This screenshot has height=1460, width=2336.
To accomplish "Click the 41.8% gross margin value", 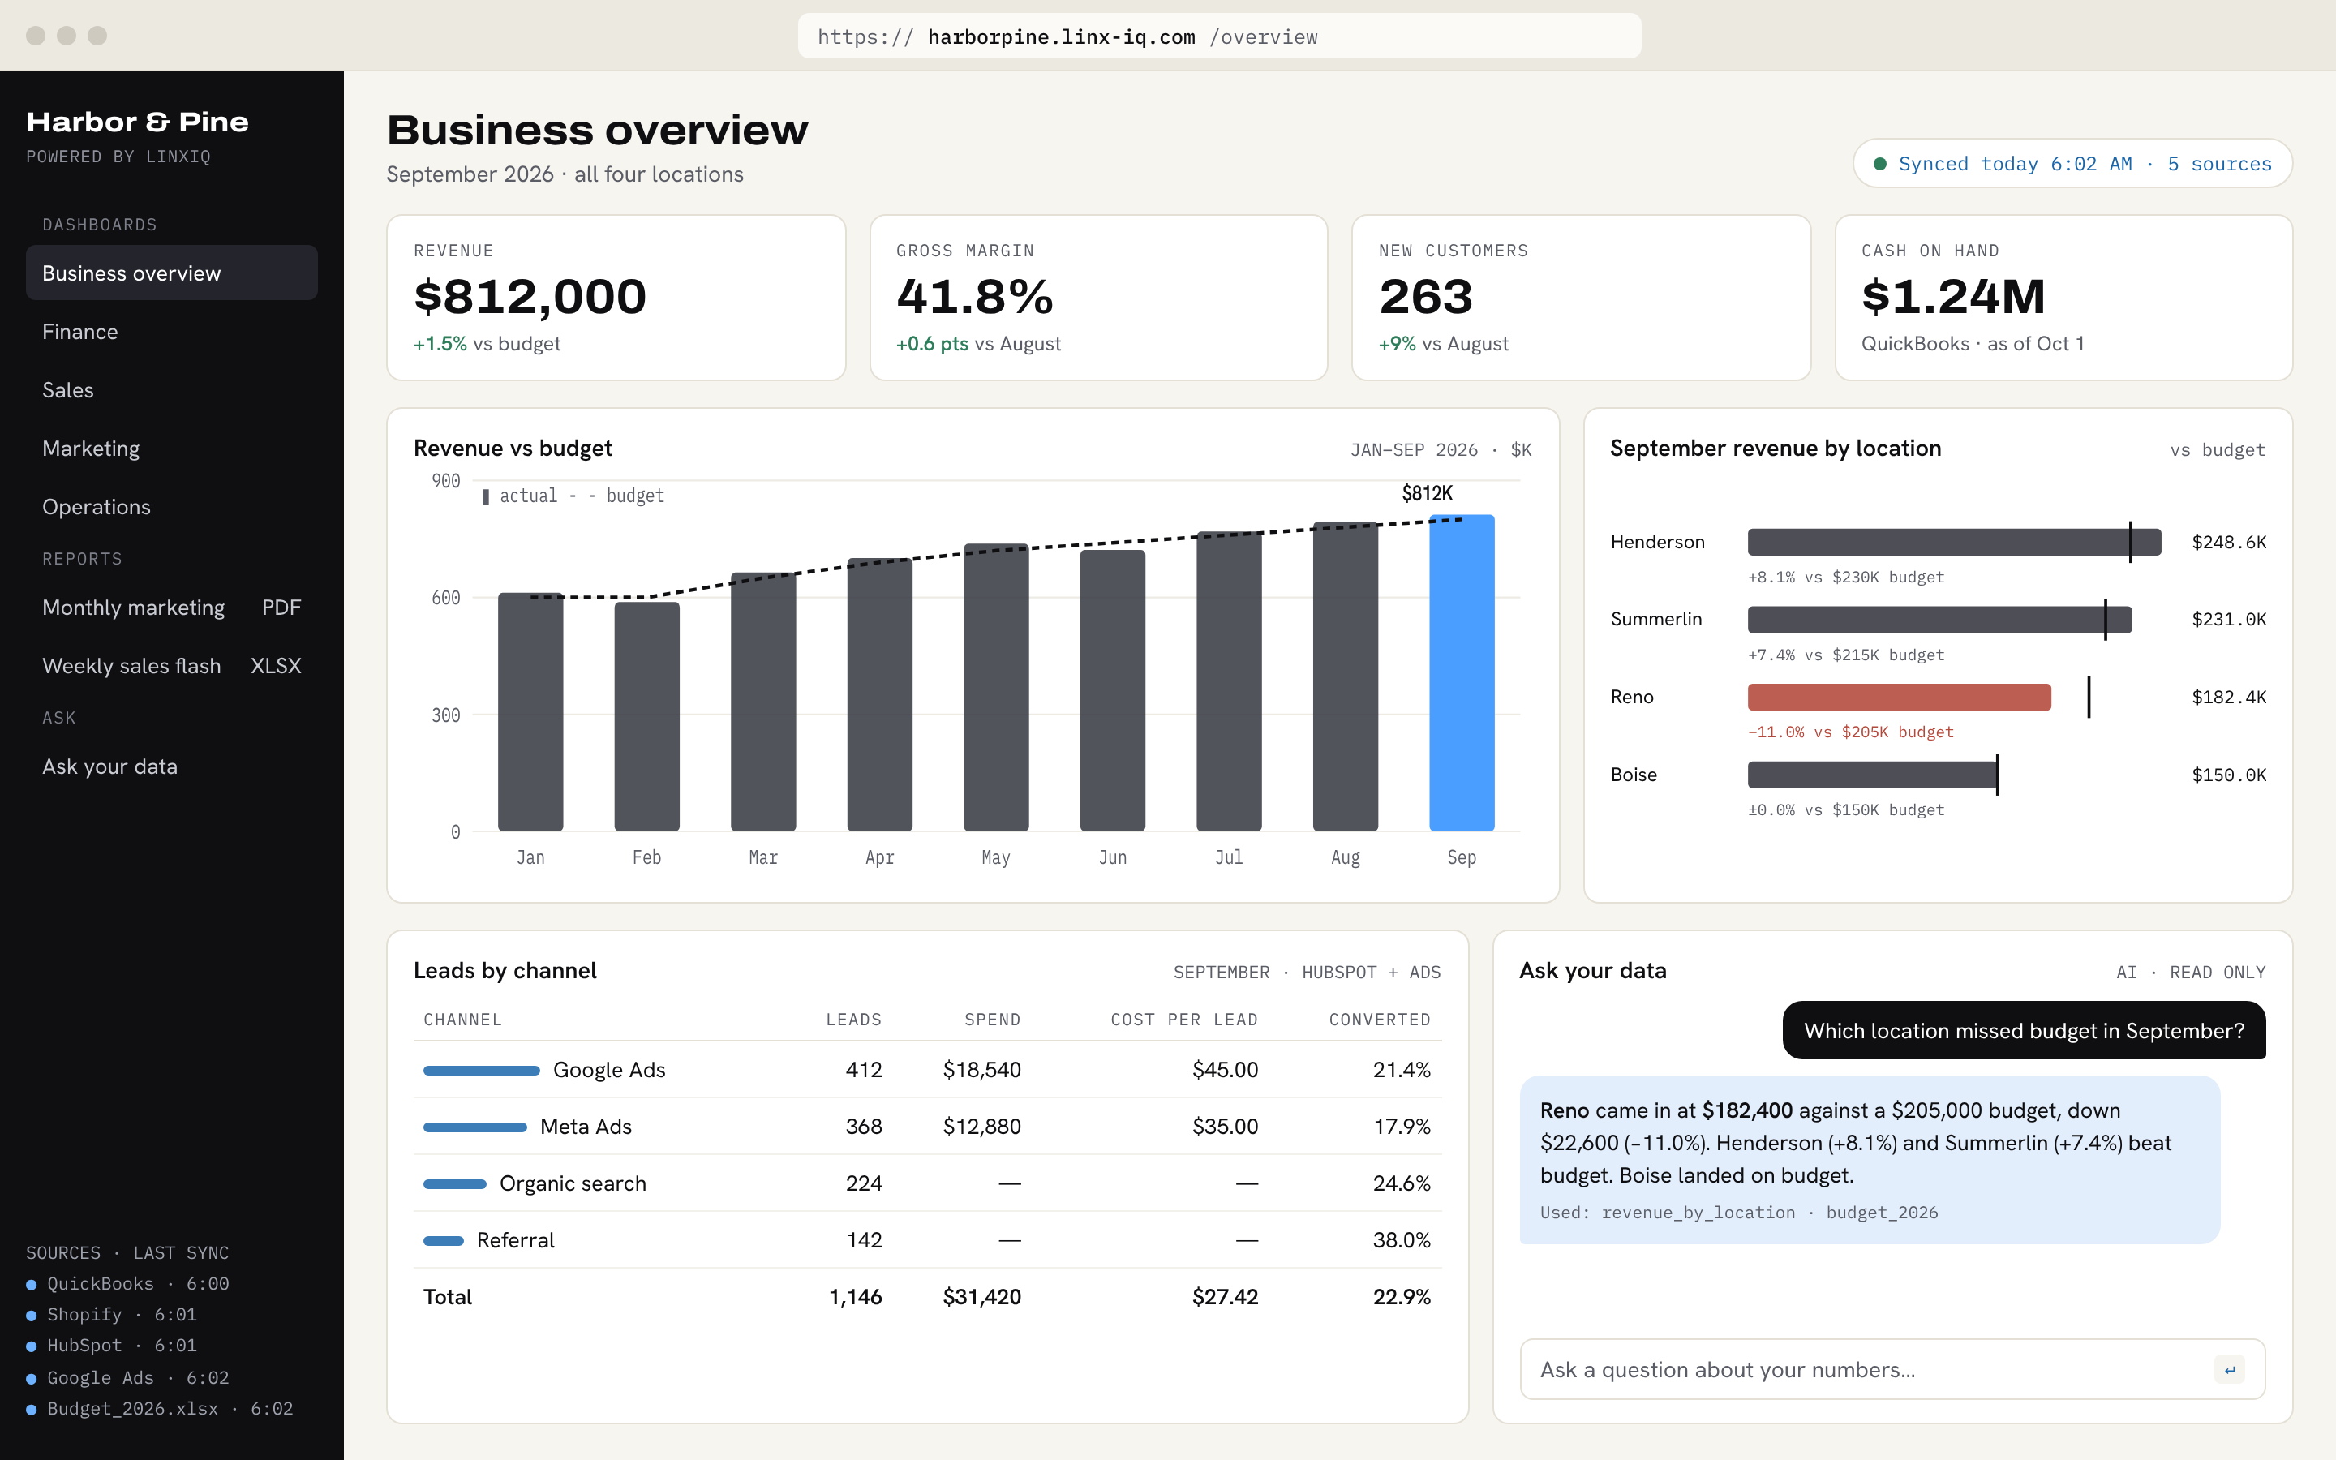I will pos(975,296).
